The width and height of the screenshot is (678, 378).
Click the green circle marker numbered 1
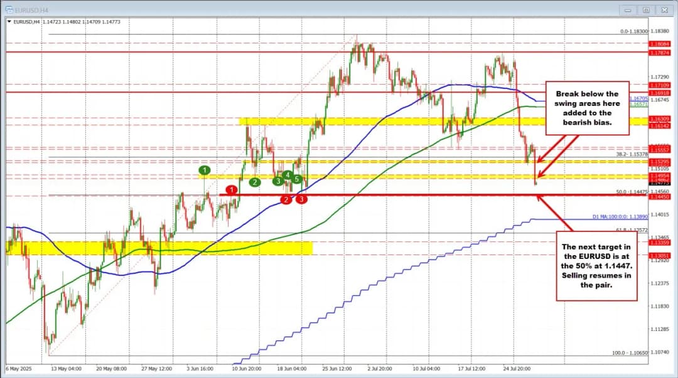(205, 170)
